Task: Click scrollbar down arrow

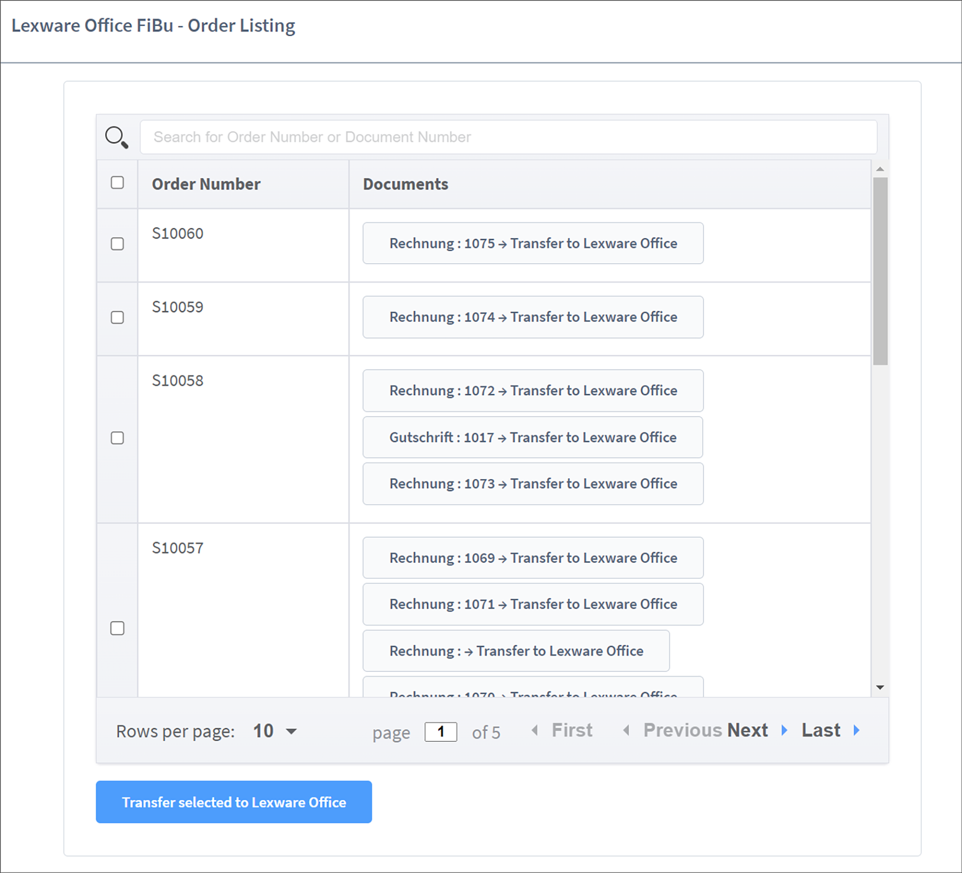Action: (880, 687)
